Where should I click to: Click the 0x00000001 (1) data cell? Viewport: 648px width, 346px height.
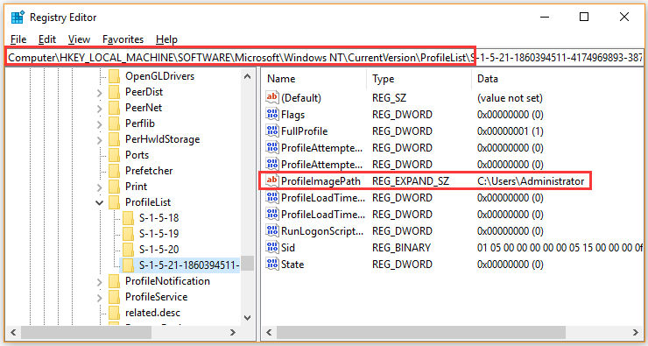click(x=510, y=131)
